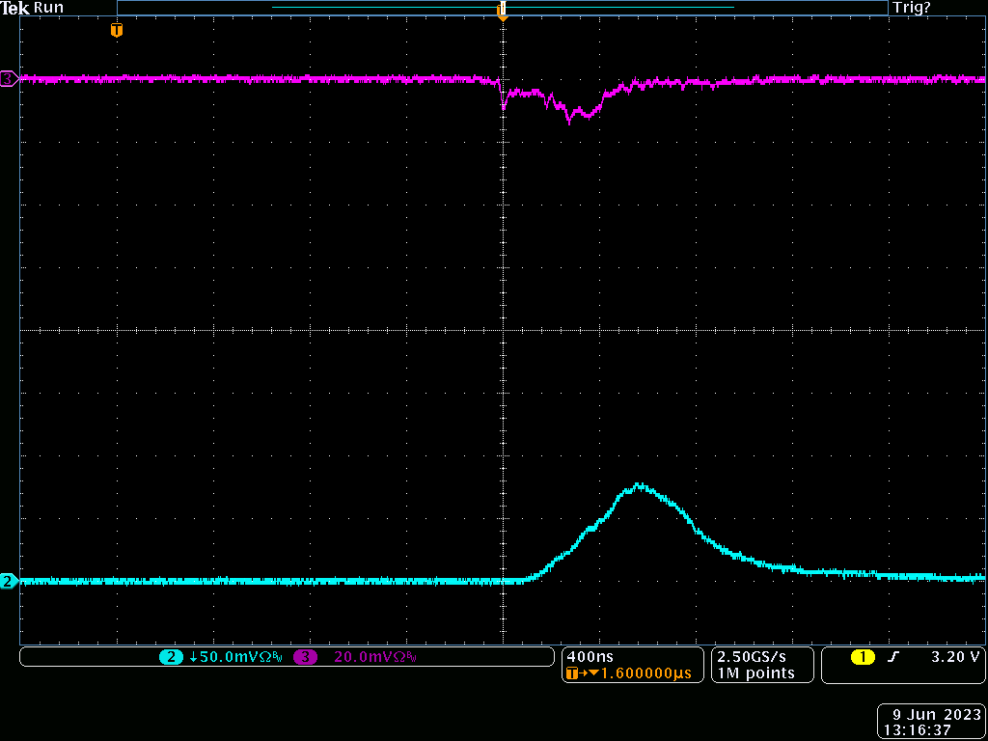Open the 1M points record length readout
This screenshot has height=741, width=988.
coord(755,673)
